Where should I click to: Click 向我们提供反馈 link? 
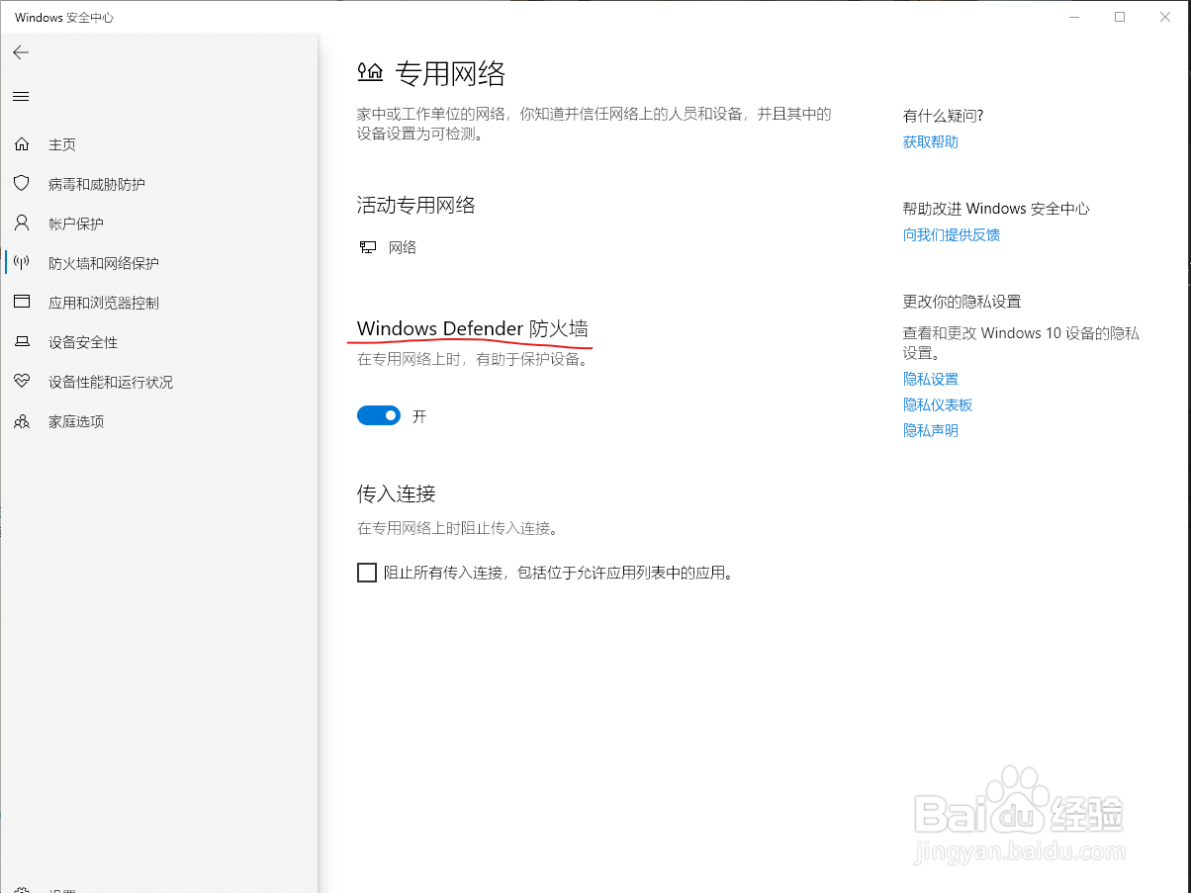coord(952,234)
